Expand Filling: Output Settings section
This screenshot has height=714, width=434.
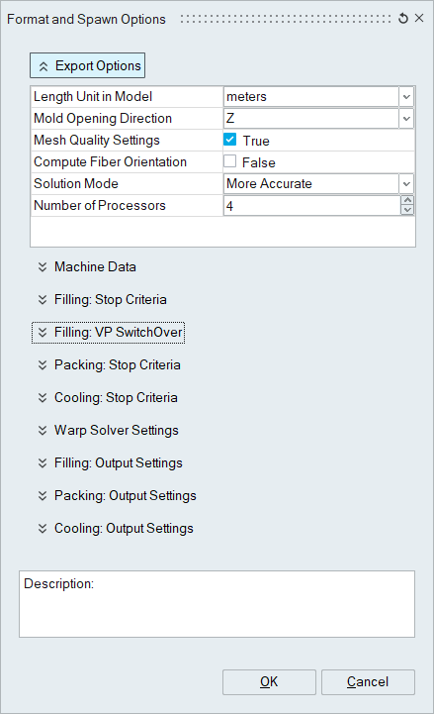click(x=110, y=463)
